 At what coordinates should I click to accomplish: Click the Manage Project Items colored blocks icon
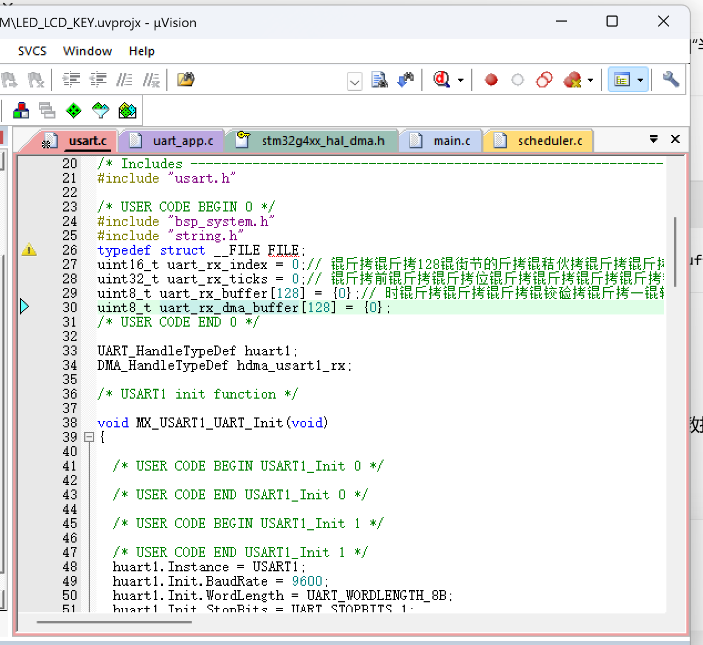click(21, 111)
